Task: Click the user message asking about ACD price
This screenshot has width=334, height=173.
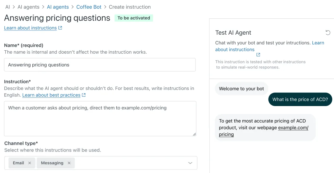Action: (300, 99)
